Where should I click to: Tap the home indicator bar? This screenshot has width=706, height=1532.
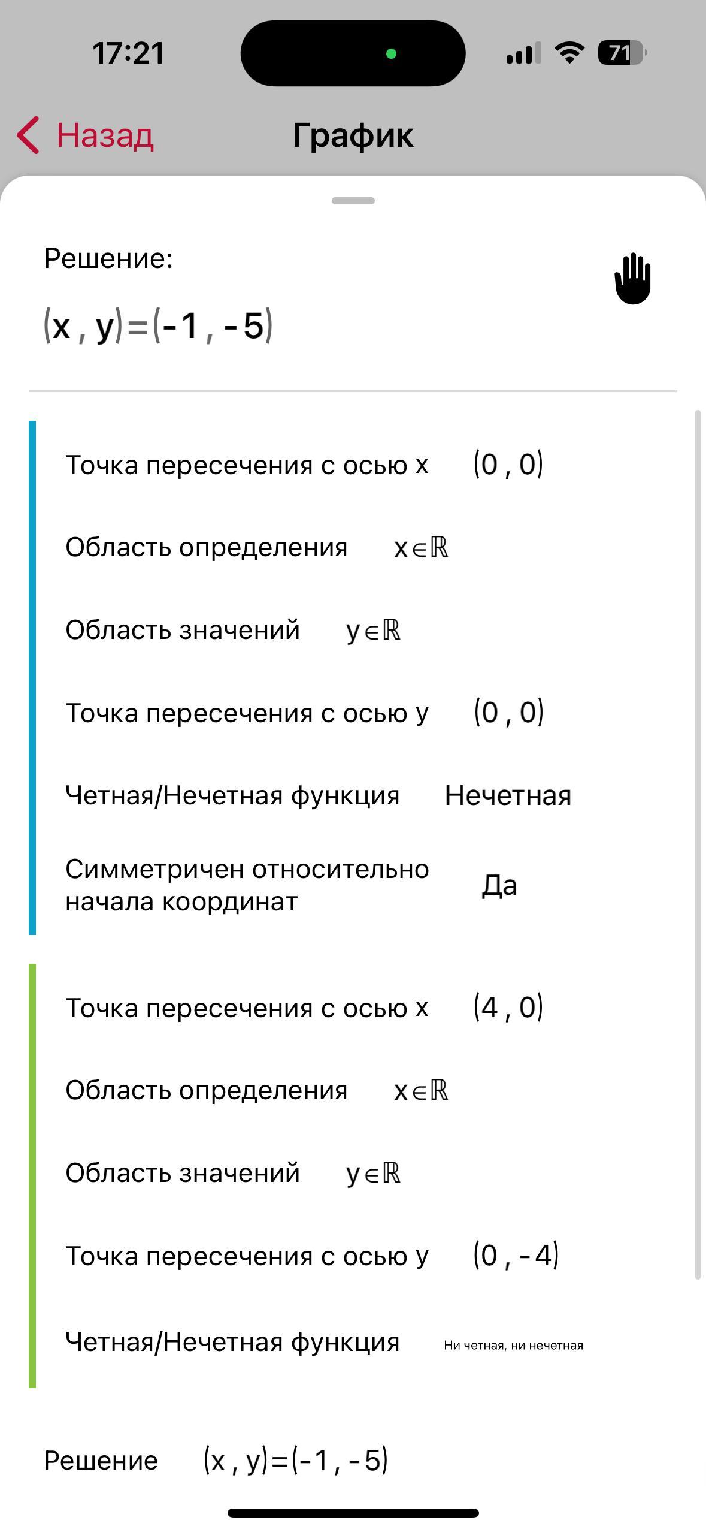pyautogui.click(x=353, y=1513)
